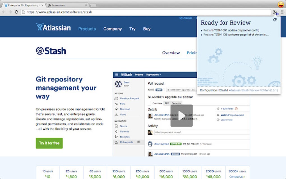Click the Stash product logo

coord(51,51)
